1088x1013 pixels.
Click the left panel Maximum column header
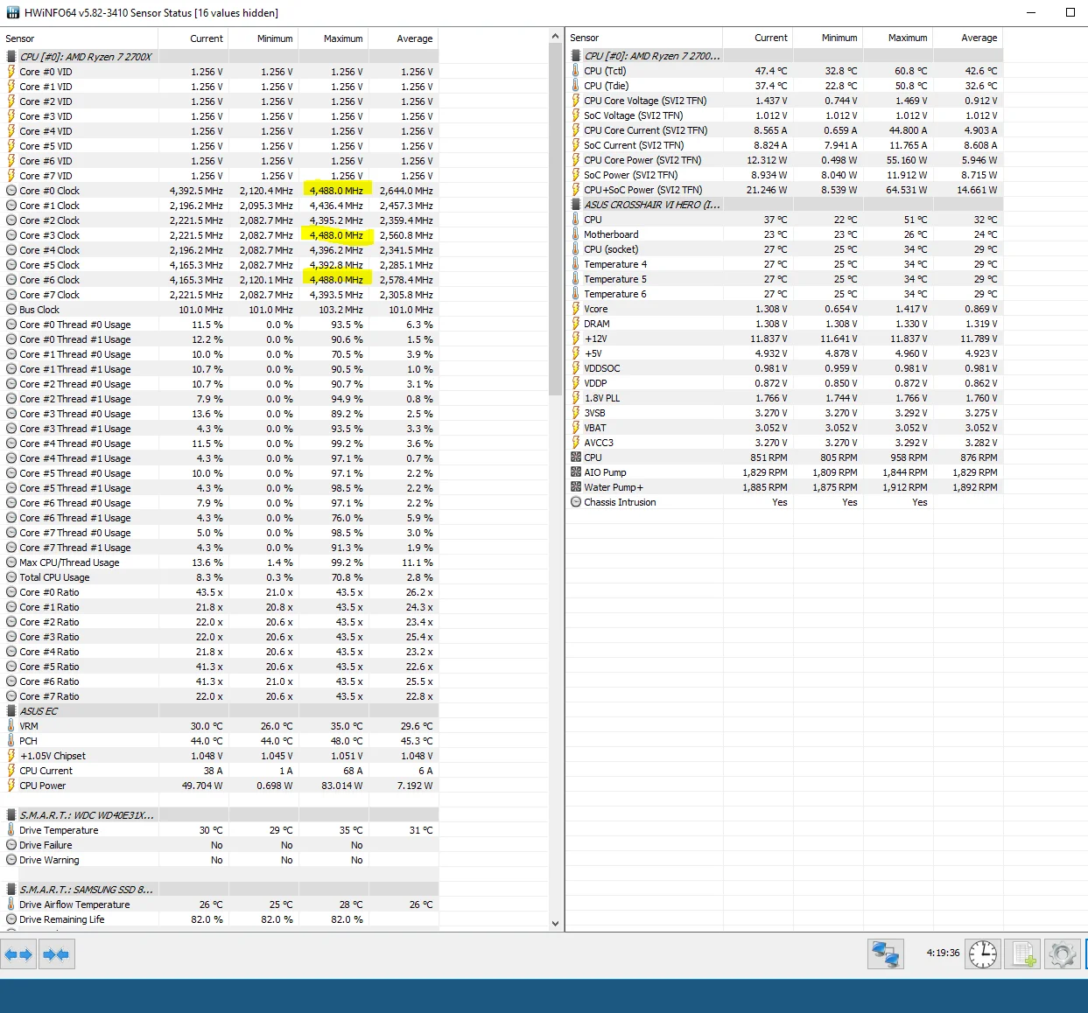pos(333,38)
